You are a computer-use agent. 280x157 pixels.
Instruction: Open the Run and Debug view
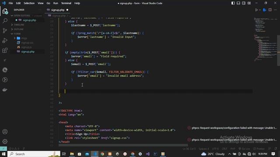click(x=5, y=41)
